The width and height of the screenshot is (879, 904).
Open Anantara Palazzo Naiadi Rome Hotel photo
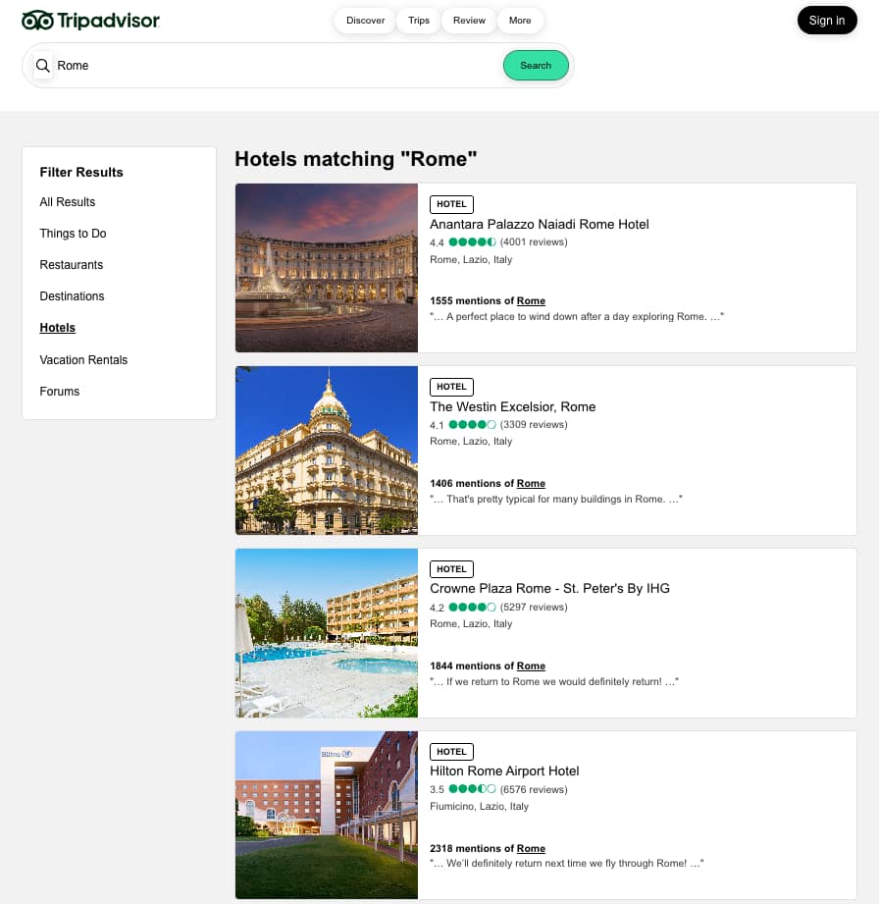pos(327,268)
